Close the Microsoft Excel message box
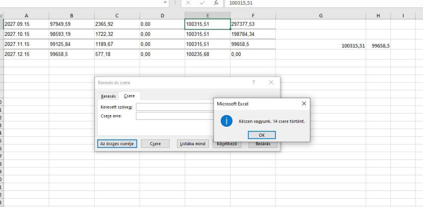 click(x=304, y=103)
